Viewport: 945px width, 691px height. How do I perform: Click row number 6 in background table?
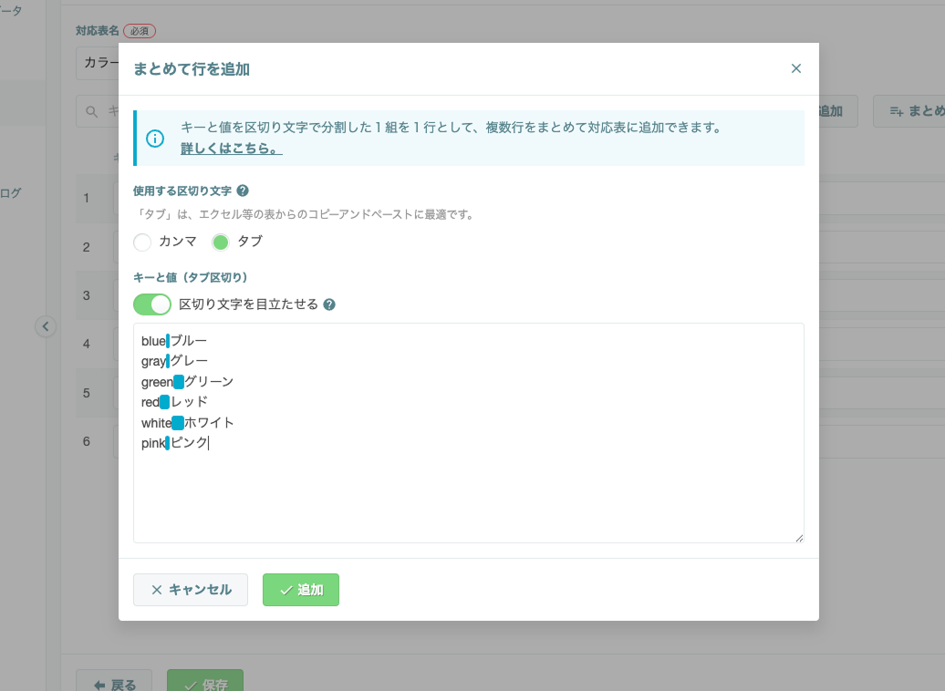tap(86, 441)
